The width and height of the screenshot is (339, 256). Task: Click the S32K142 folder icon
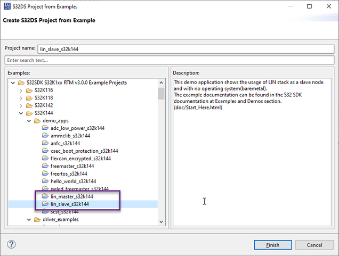29,105
